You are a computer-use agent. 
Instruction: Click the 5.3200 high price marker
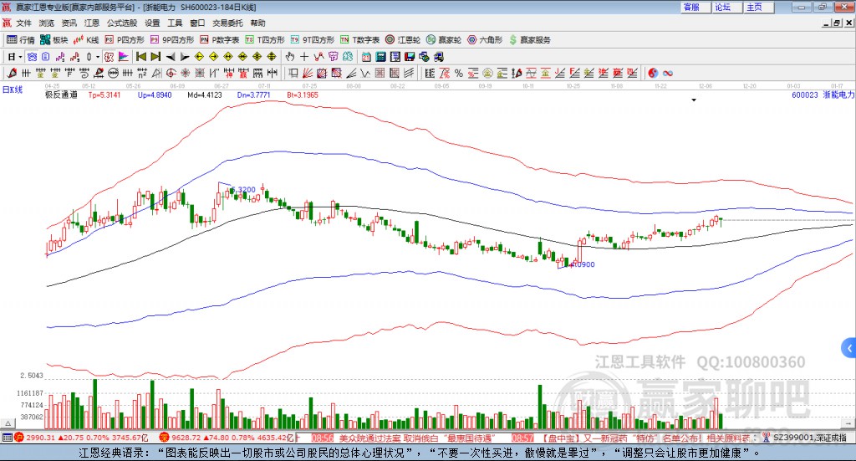[x=243, y=190]
